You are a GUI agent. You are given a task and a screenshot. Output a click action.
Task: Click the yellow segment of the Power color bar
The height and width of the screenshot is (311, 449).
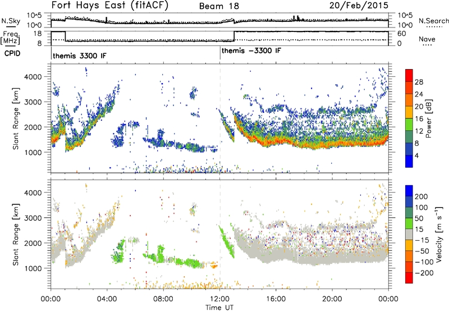click(x=409, y=112)
